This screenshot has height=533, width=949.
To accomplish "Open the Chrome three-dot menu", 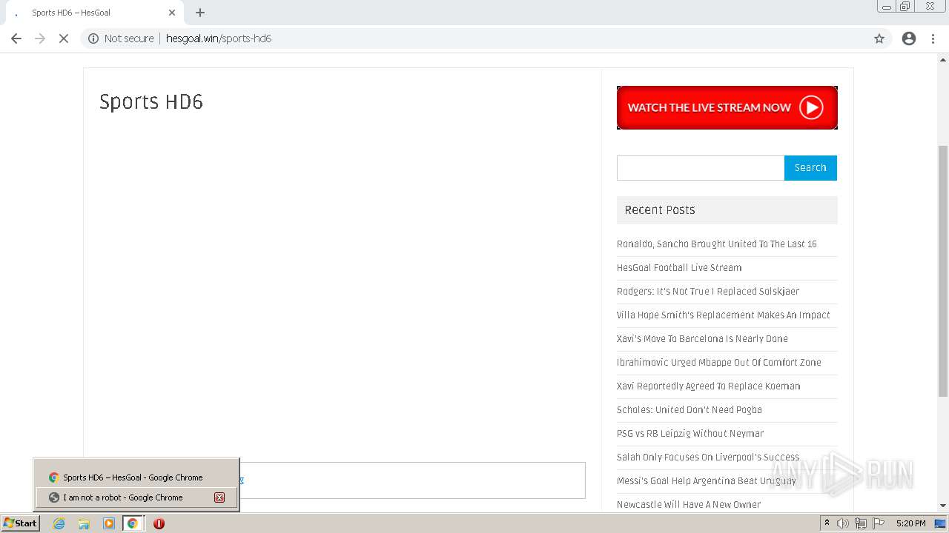I will click(933, 38).
